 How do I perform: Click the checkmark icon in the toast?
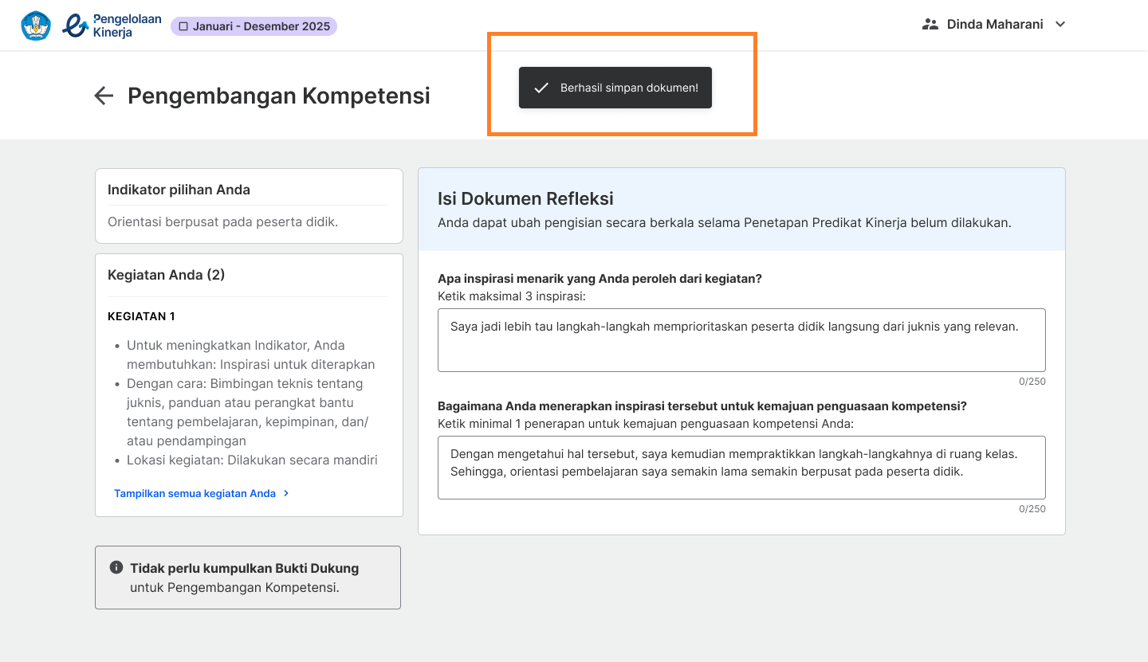[541, 88]
